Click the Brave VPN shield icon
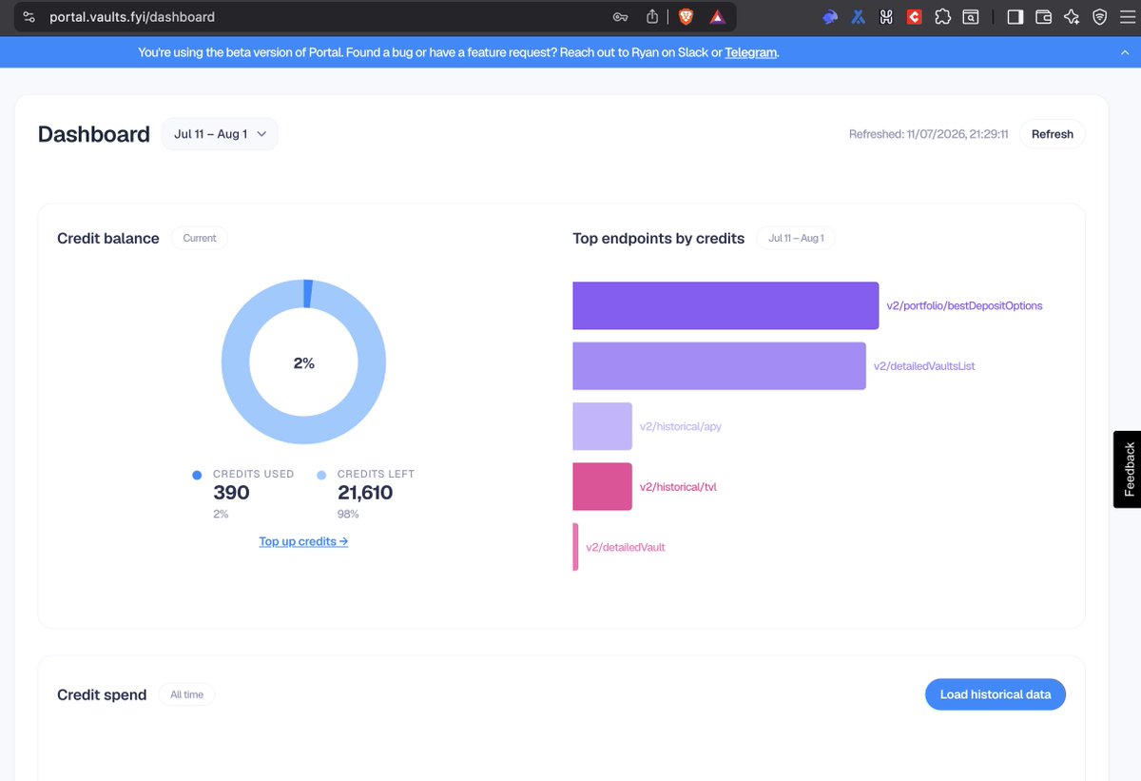 click(1100, 17)
